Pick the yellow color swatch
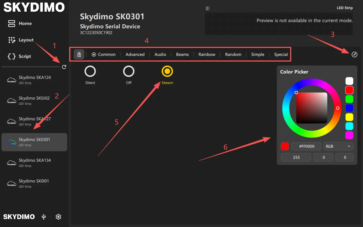 coord(349,117)
